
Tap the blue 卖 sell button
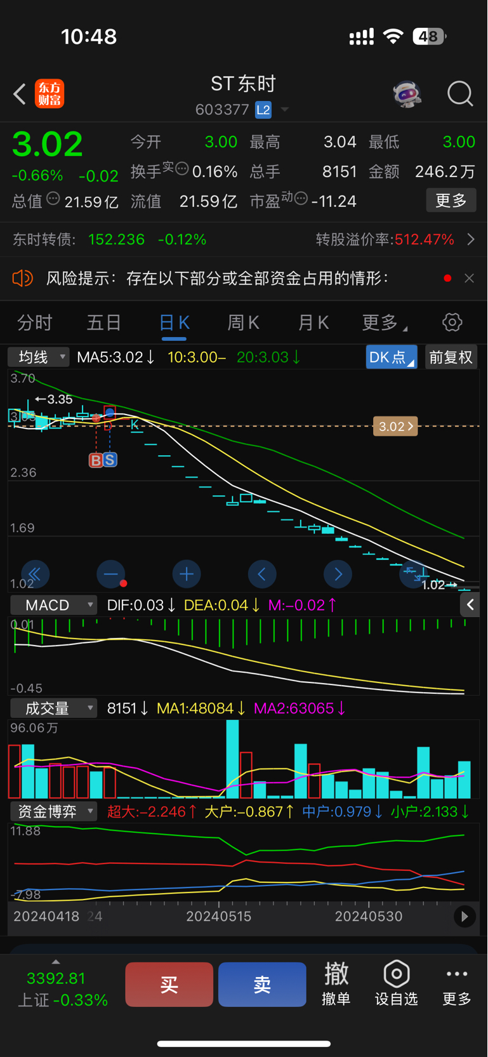coord(262,985)
